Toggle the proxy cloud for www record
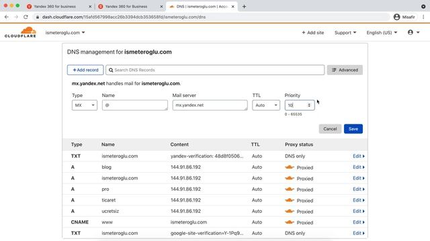430x241 pixels. [x=290, y=222]
